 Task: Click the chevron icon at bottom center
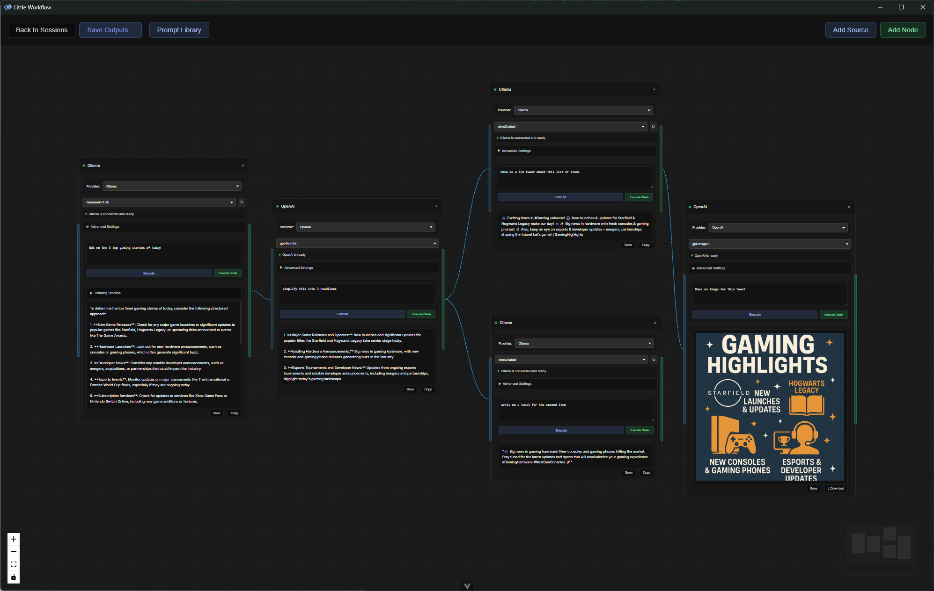tap(467, 586)
